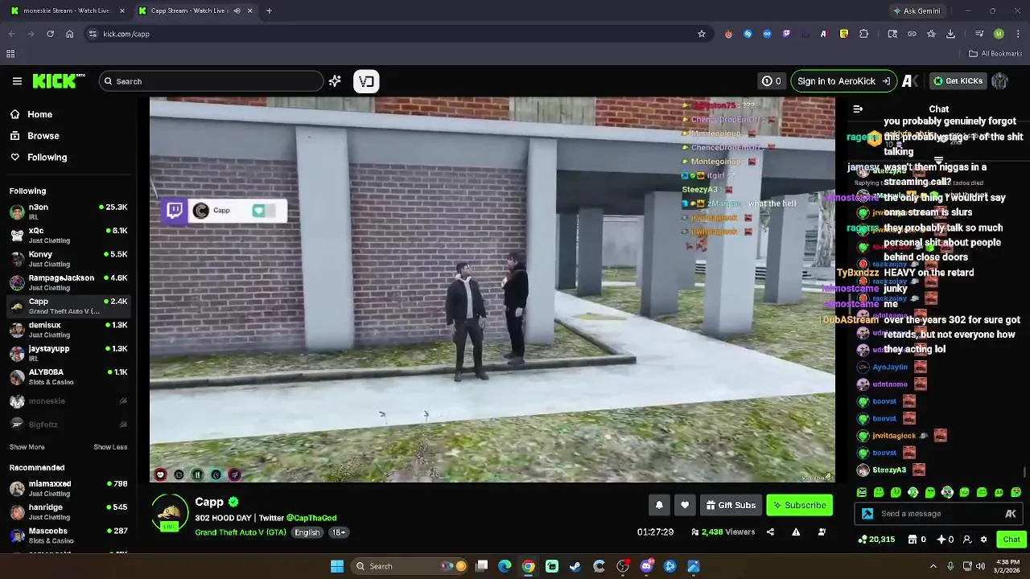Click the share stream icon
The height and width of the screenshot is (579, 1030).
[x=770, y=532]
